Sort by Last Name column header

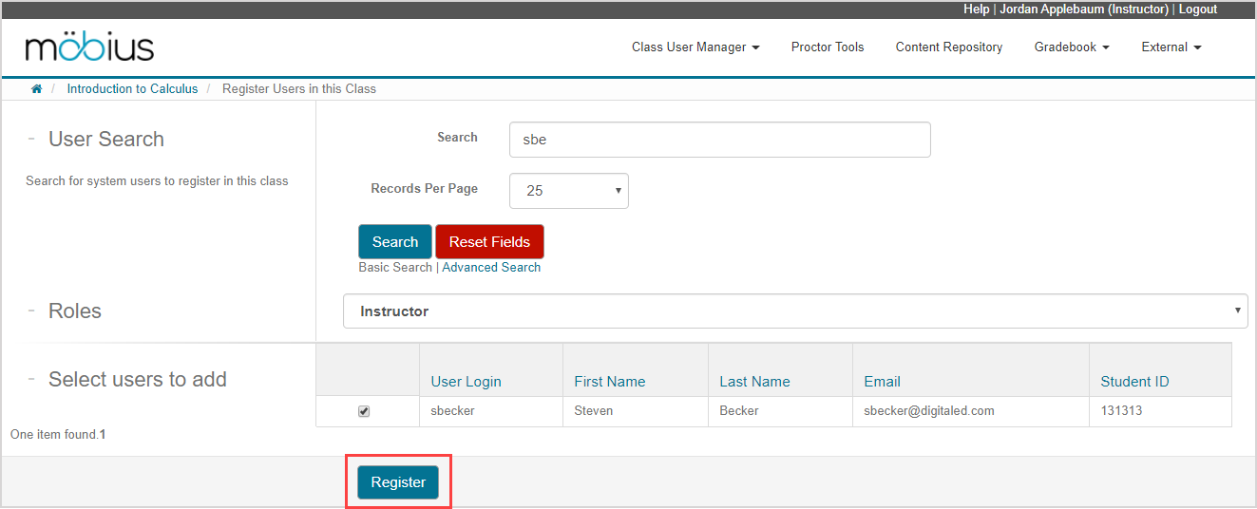point(754,382)
